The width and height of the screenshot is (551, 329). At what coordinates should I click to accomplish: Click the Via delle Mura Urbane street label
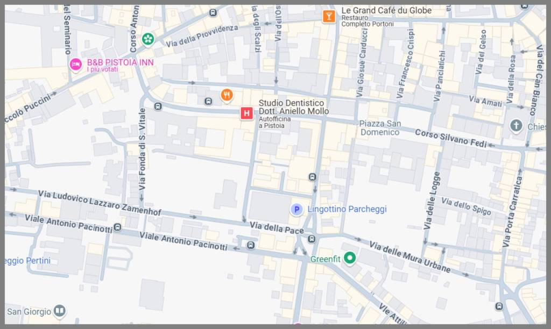[x=409, y=256]
